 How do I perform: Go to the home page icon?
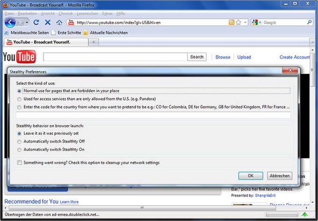click(59, 22)
